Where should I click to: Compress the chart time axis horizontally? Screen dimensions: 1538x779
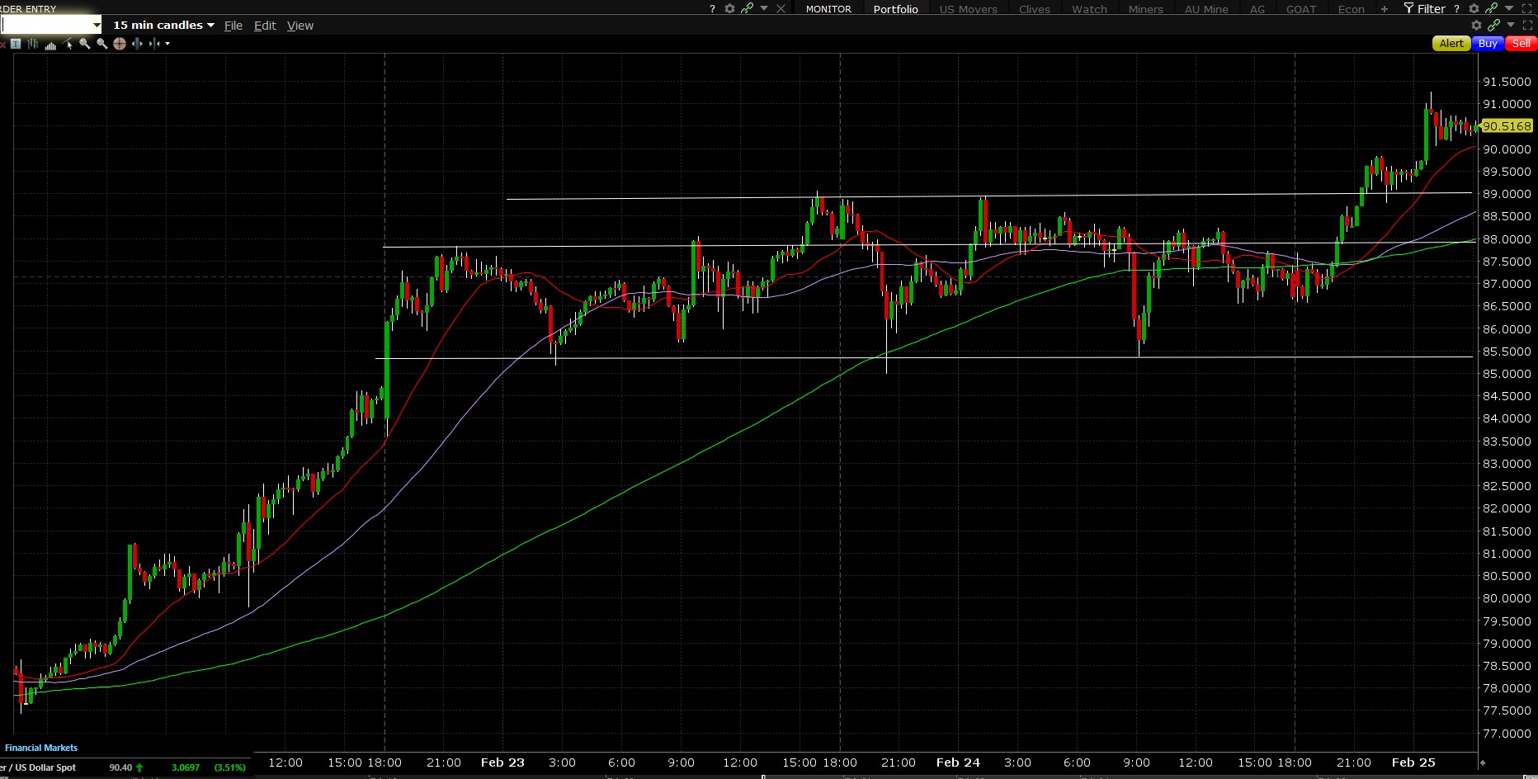(x=154, y=44)
